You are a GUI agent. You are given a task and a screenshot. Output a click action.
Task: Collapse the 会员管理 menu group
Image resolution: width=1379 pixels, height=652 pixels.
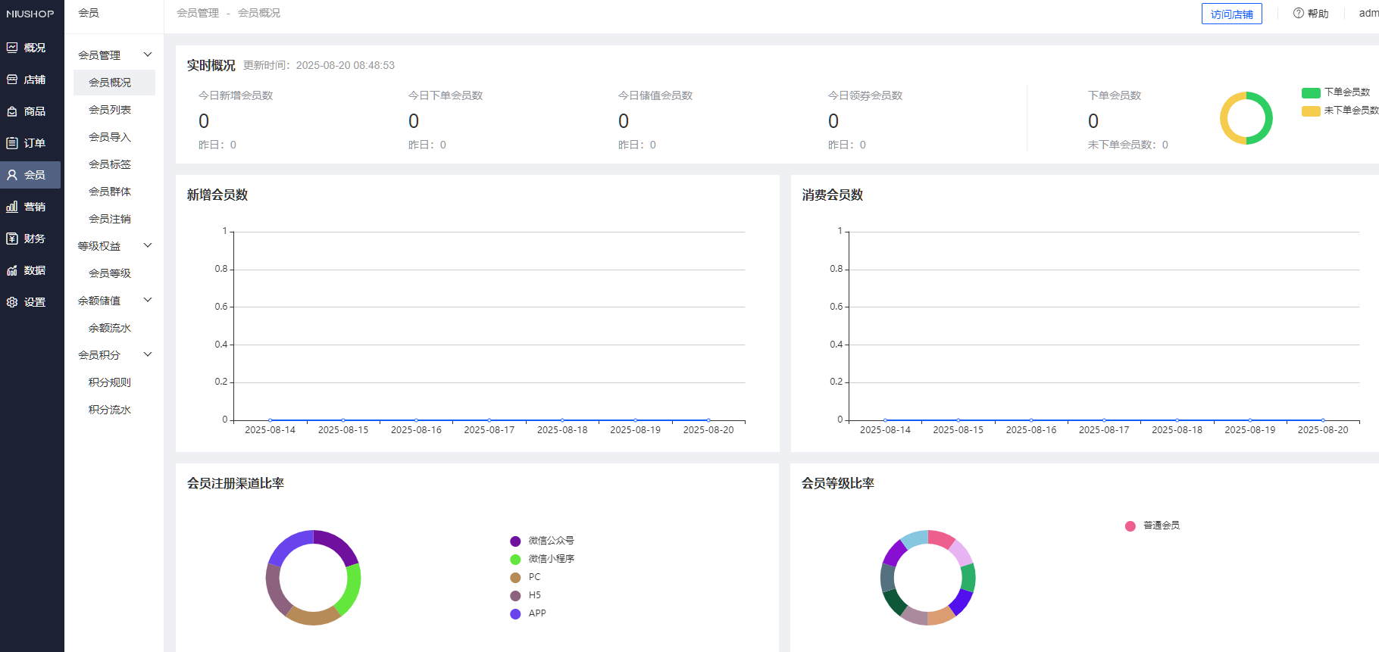[148, 55]
